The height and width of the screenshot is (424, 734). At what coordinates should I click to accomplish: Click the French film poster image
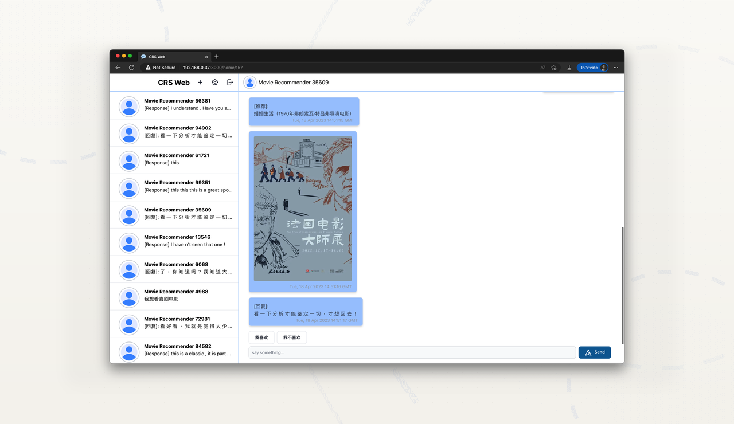click(303, 209)
